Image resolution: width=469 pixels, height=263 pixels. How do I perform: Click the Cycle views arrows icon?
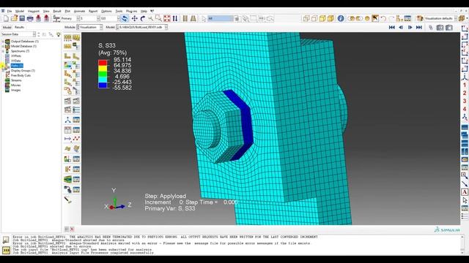point(175,18)
